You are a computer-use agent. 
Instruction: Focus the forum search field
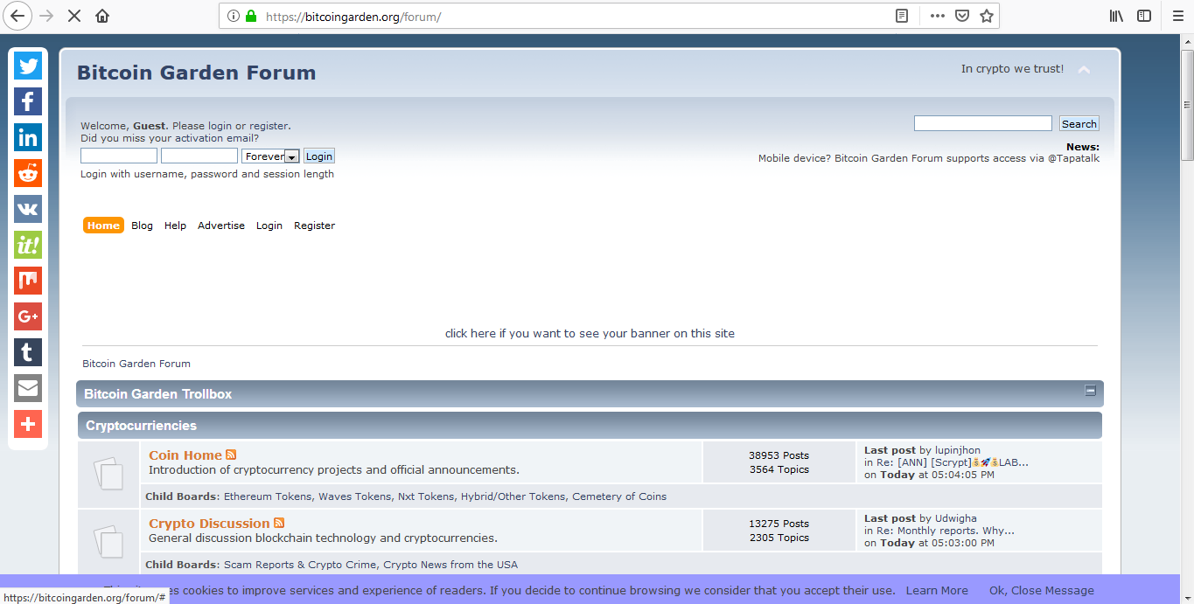(x=983, y=123)
